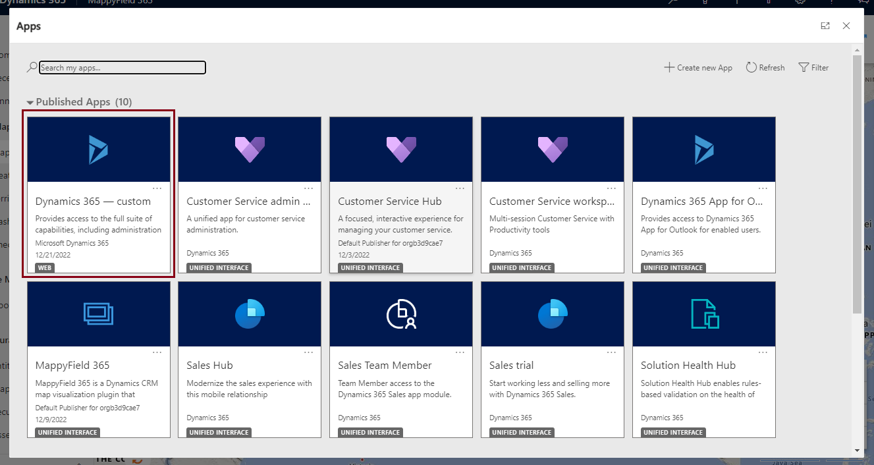Open the Customer Service Hub heart icon
The image size is (874, 465).
pos(401,150)
